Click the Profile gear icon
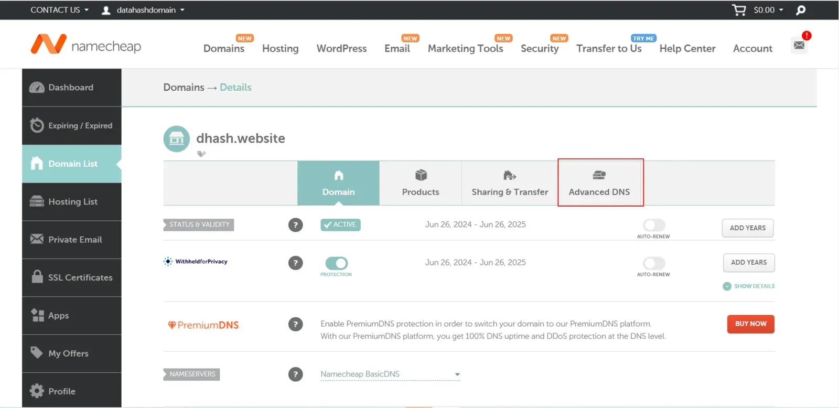This screenshot has width=839, height=408. [x=37, y=391]
